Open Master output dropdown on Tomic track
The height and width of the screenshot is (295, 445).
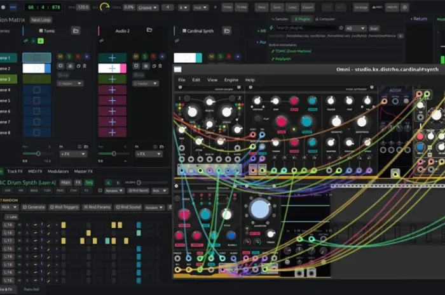(70, 84)
